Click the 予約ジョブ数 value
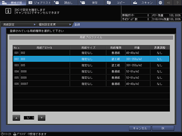Image resolution: width=182 pixels, height=136 pixels. click(148, 19)
